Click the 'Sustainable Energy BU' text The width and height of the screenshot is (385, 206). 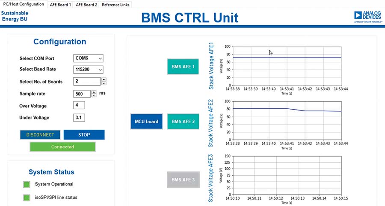[x=15, y=16]
